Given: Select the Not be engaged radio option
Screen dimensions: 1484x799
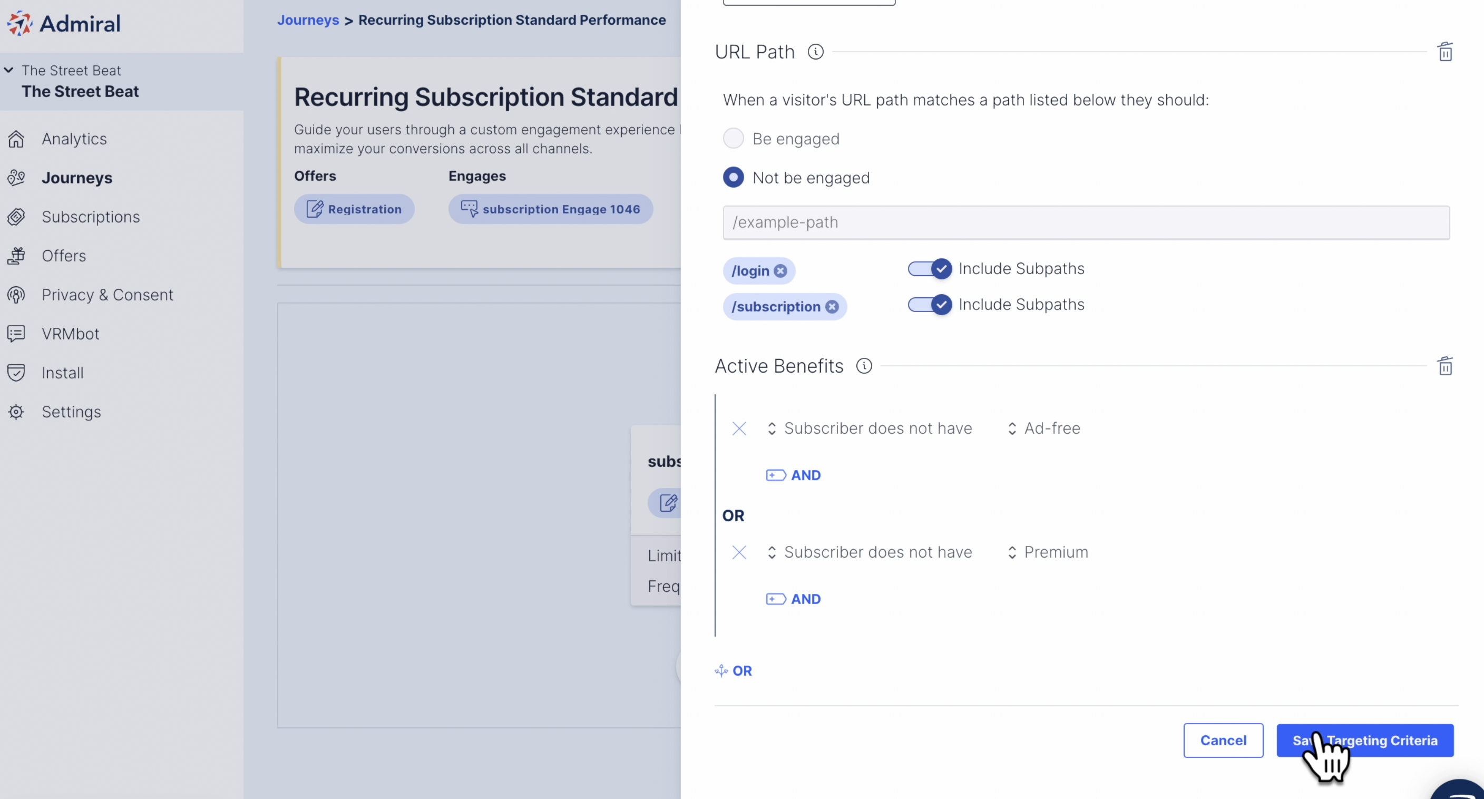Looking at the screenshot, I should point(733,178).
